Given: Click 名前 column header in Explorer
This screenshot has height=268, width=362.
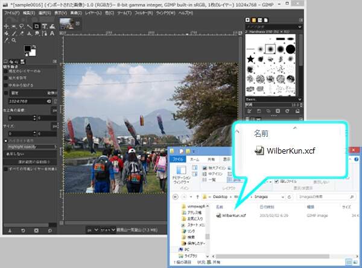Looking at the screenshot, I should (220, 207).
